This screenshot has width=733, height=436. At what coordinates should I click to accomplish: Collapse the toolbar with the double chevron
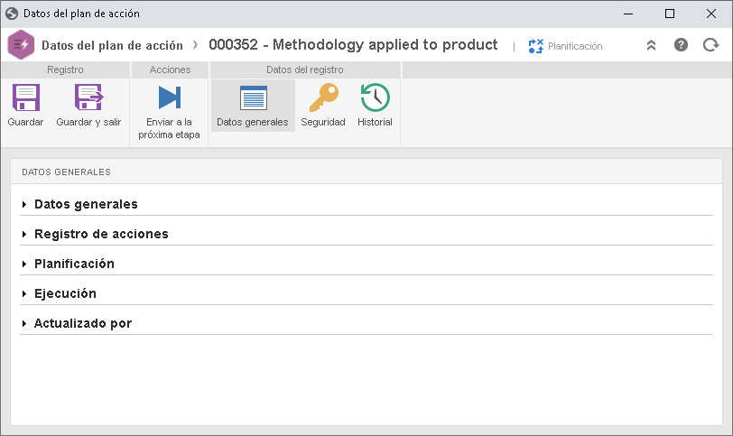coord(651,45)
